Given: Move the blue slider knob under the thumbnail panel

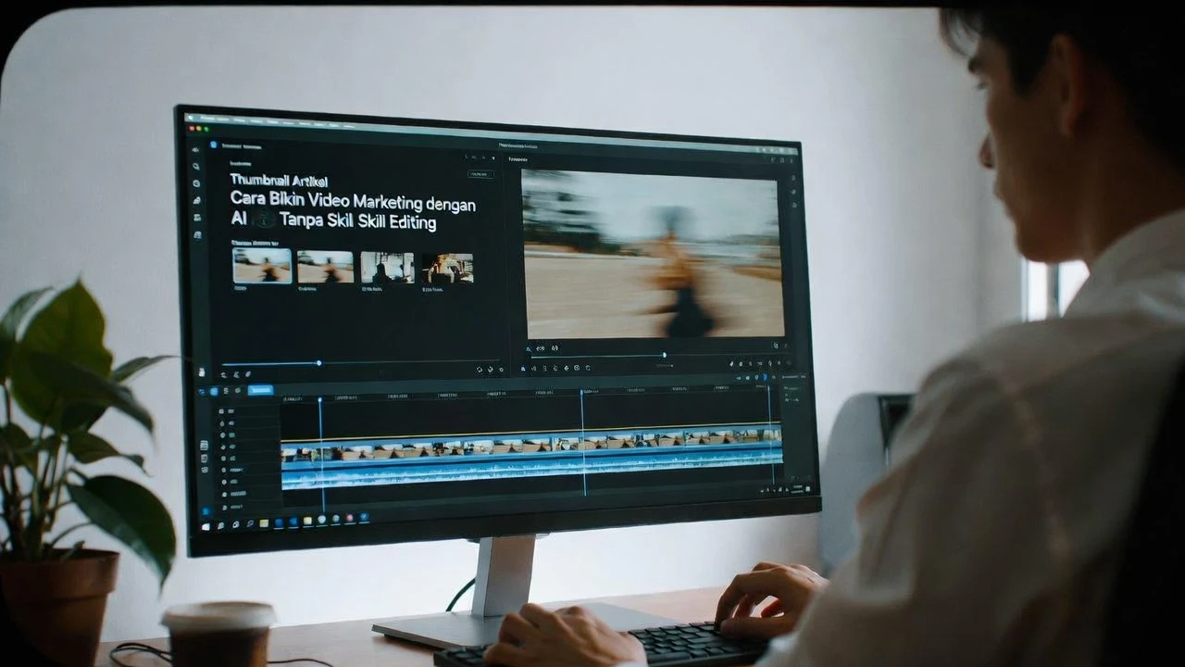Looking at the screenshot, I should tap(318, 363).
